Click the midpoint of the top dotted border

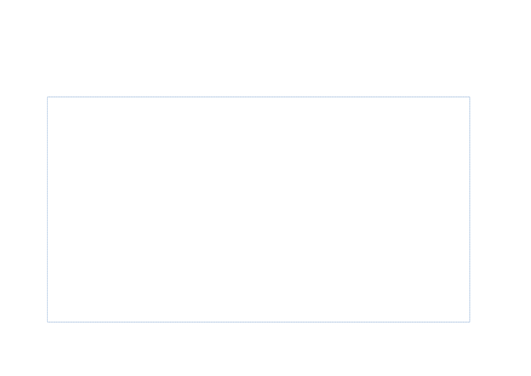(x=259, y=97)
